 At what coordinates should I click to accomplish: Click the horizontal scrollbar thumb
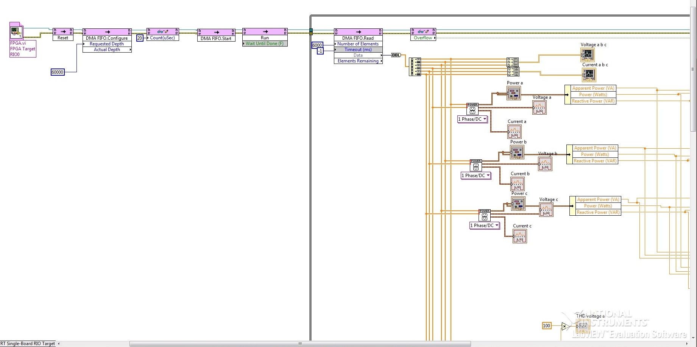[x=300, y=344]
